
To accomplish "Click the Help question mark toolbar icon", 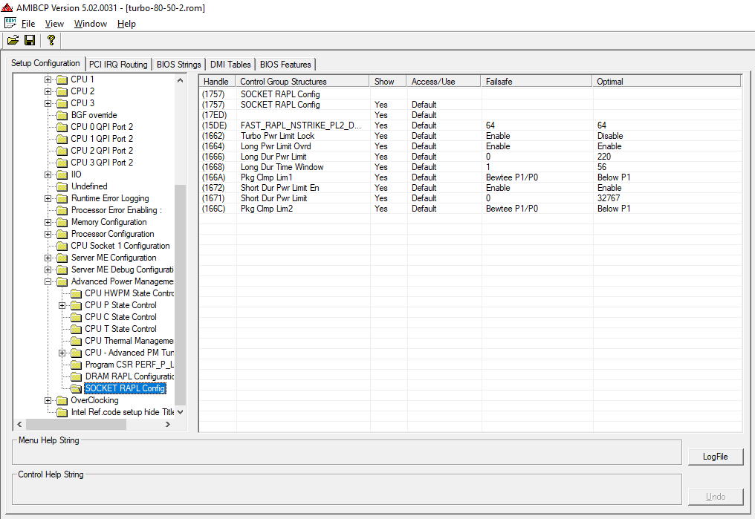I will pyautogui.click(x=51, y=40).
